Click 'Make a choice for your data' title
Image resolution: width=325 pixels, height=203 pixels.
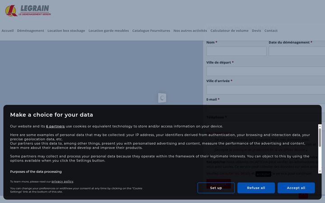[x=51, y=115]
